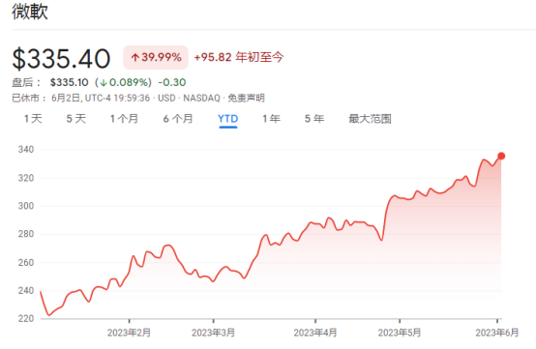Click the up arrow in percentage badge
Image resolution: width=536 pixels, height=349 pixels.
click(134, 57)
